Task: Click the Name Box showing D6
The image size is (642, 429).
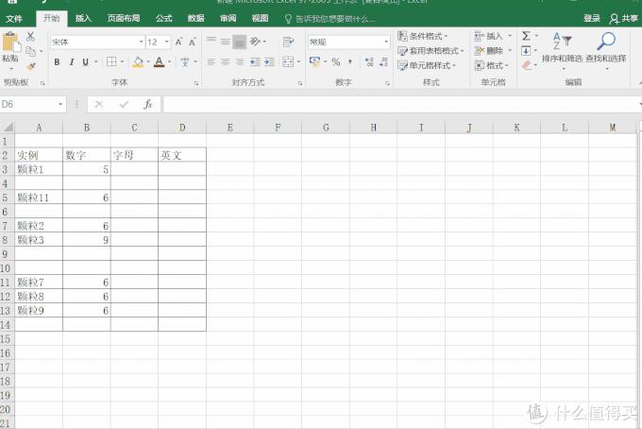Action: (x=33, y=104)
